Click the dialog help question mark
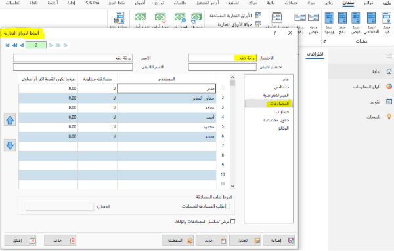Screen dimensions: 394x251 pyautogui.click(x=274, y=33)
